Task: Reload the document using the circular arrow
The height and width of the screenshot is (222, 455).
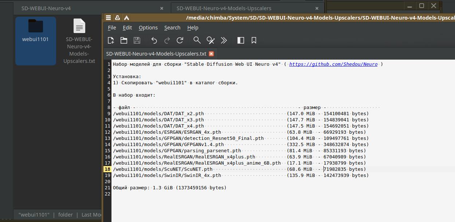Action: [180, 40]
